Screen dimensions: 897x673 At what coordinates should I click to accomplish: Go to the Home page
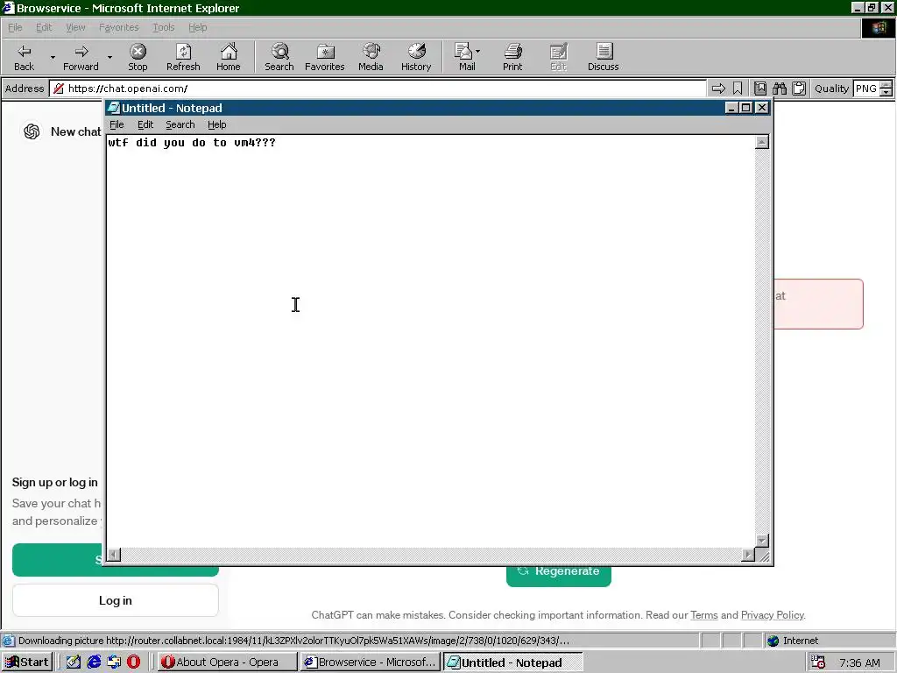click(229, 57)
